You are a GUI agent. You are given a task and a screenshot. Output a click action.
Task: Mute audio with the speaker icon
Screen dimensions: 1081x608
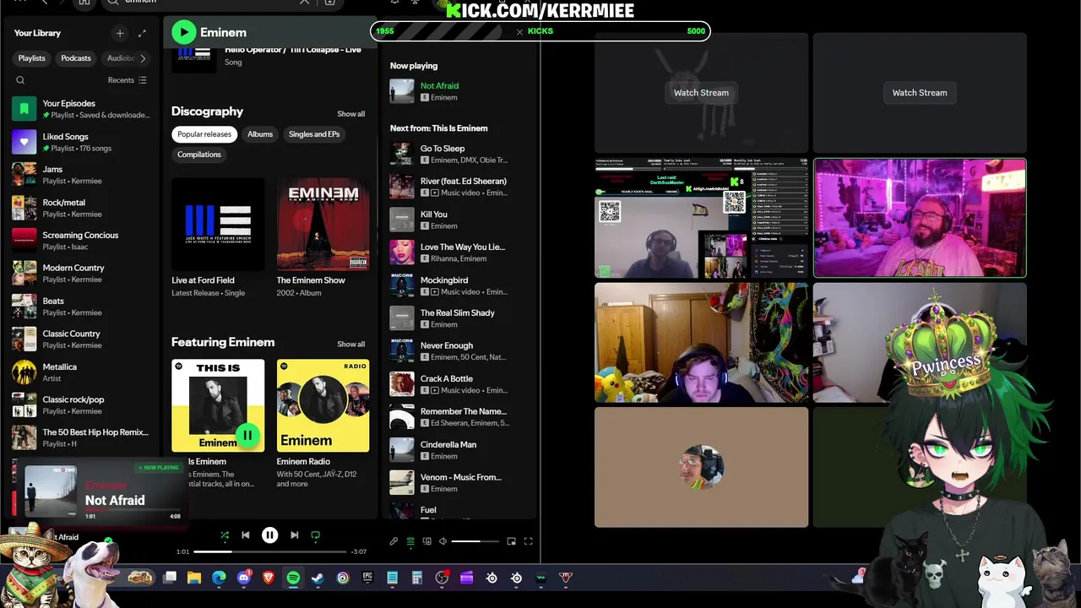point(443,541)
